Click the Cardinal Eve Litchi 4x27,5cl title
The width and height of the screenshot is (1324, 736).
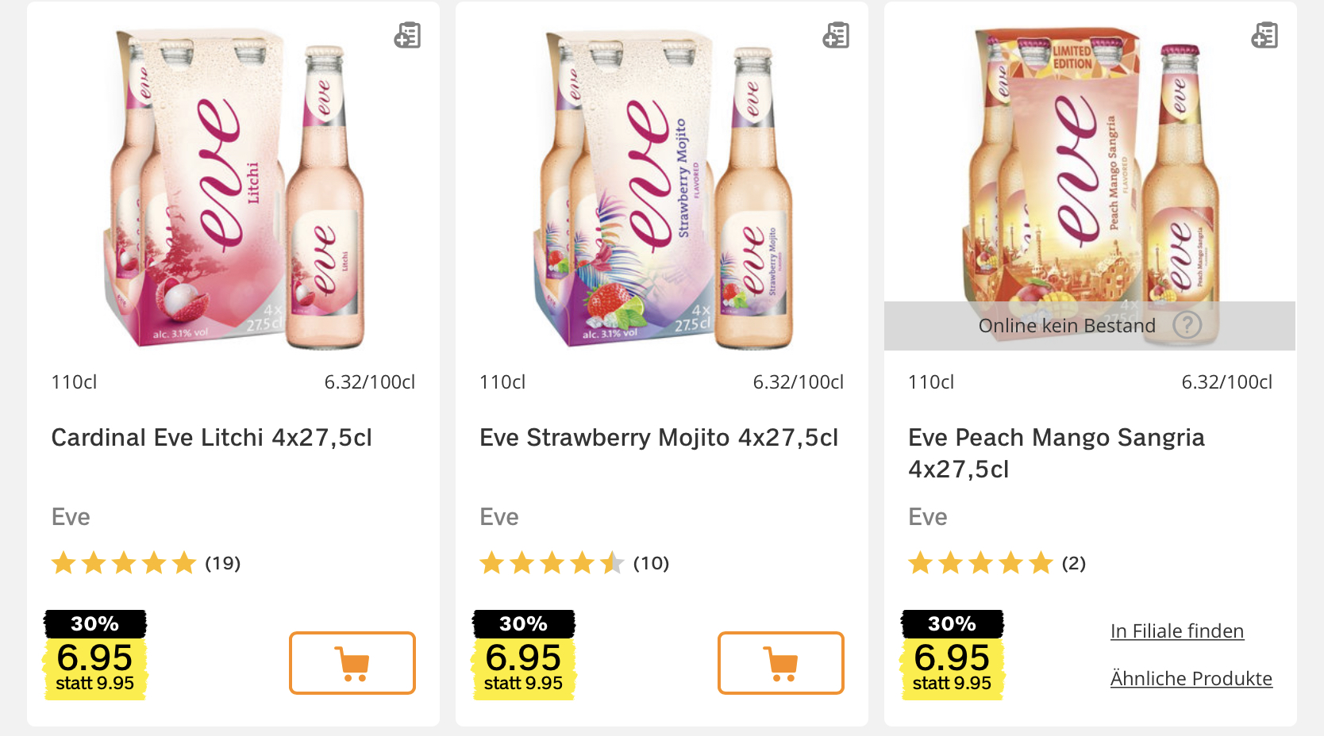[212, 438]
